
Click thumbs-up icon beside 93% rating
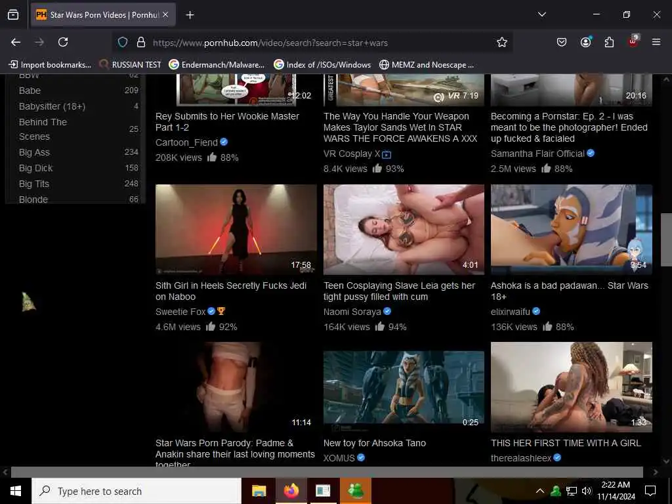(x=377, y=168)
